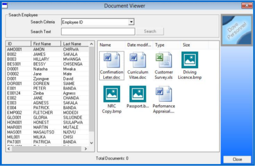Image resolution: width=255 pixels, height=166 pixels.
Task: Select employee row D0001 Natasha Mwaka
Action: click(48, 69)
